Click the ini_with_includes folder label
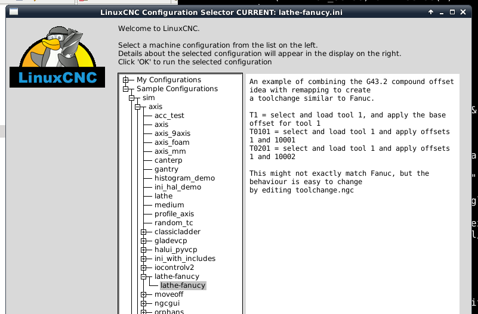This screenshot has height=314, width=478. pos(185,259)
